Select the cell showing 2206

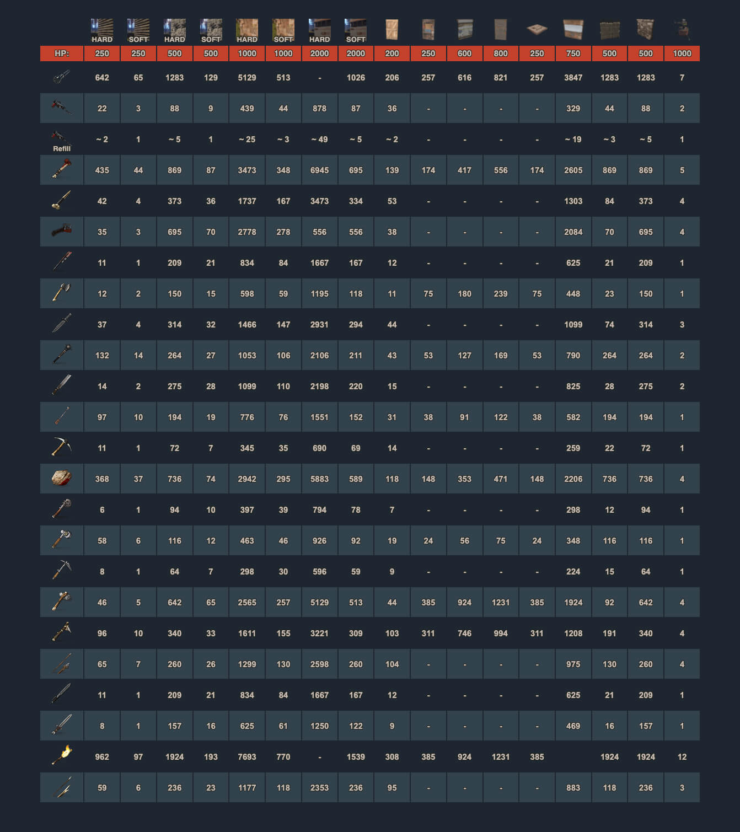tap(573, 479)
